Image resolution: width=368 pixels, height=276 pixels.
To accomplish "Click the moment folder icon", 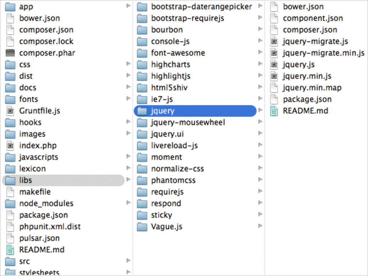I will (142, 157).
